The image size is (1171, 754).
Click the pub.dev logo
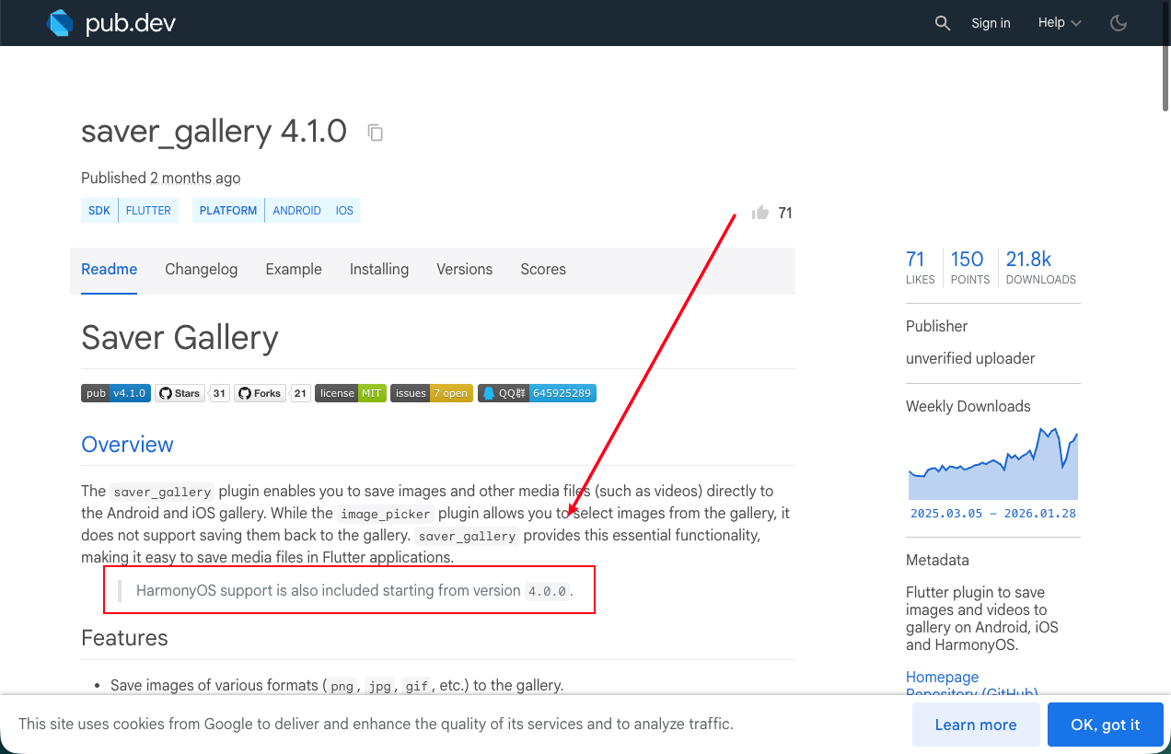pyautogui.click(x=110, y=23)
